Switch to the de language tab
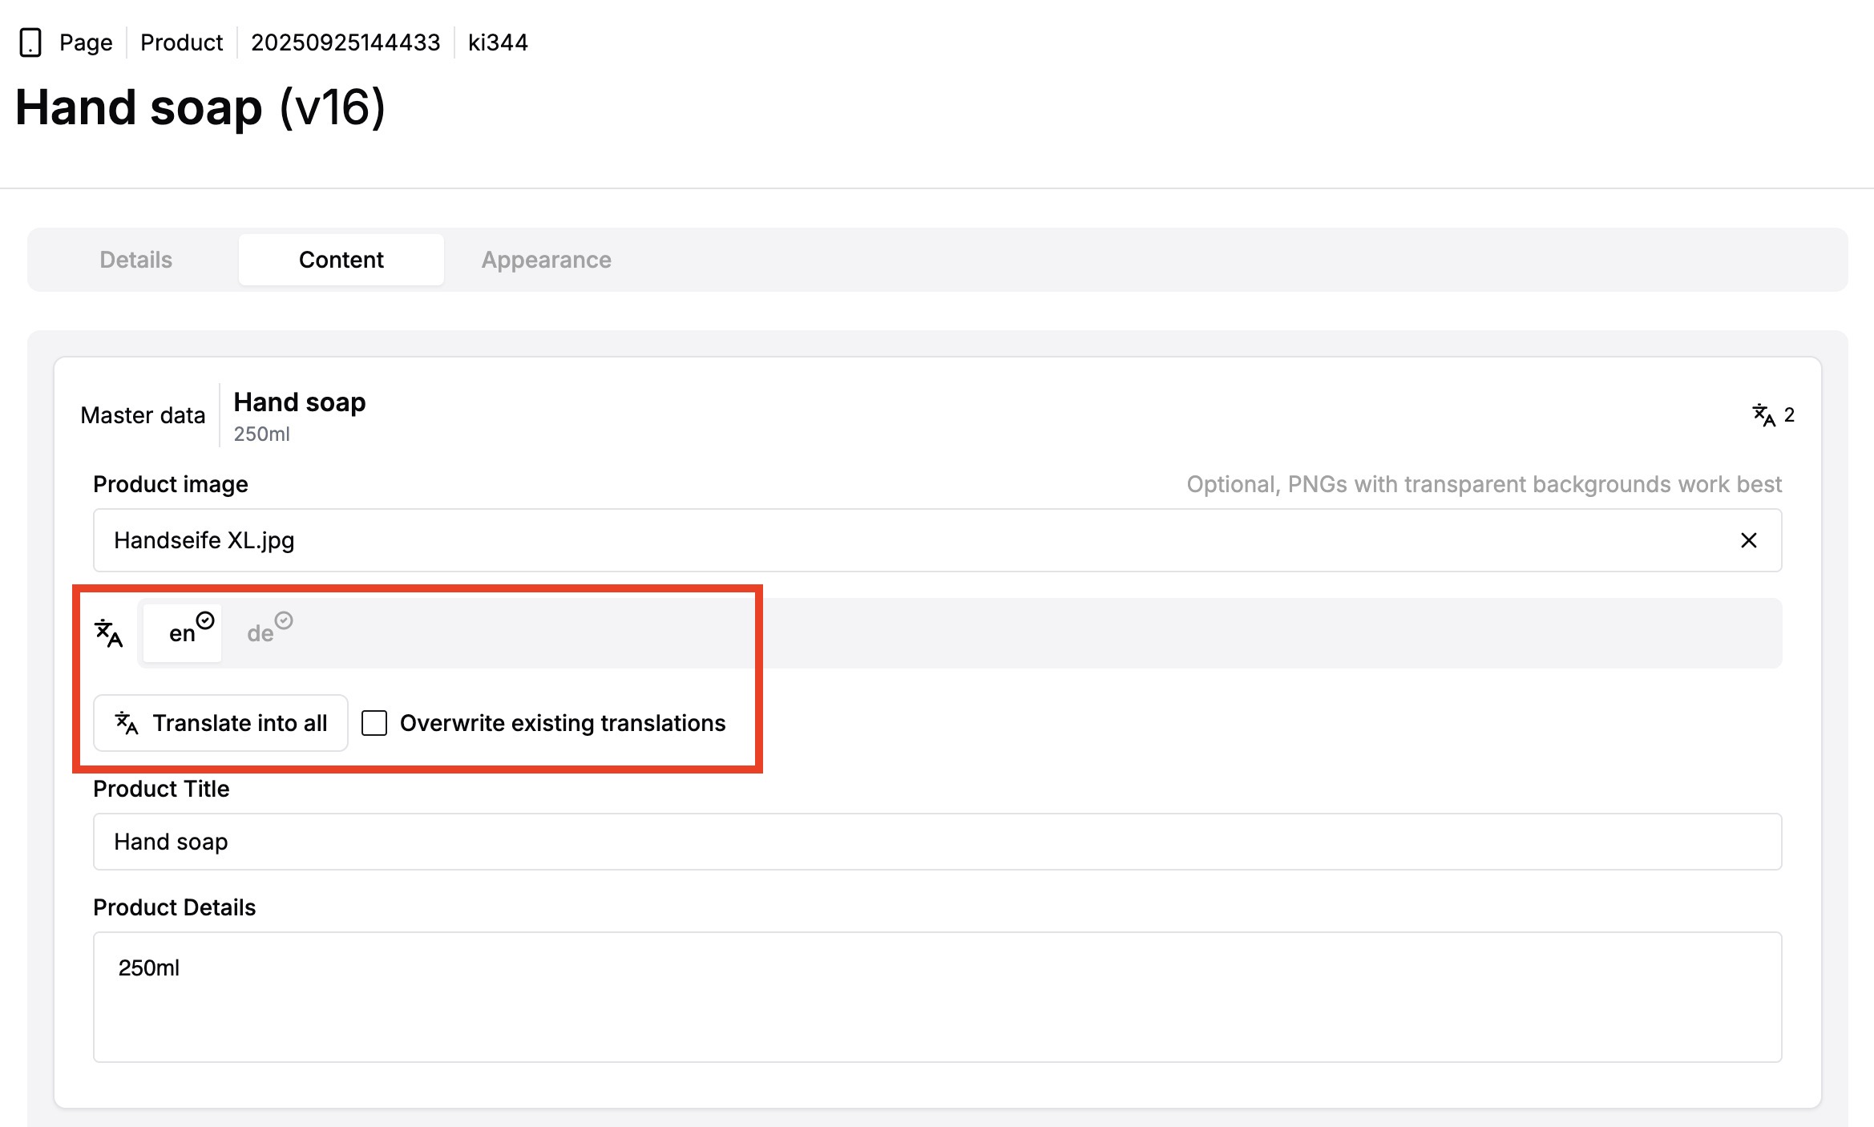1874x1127 pixels. (x=261, y=634)
